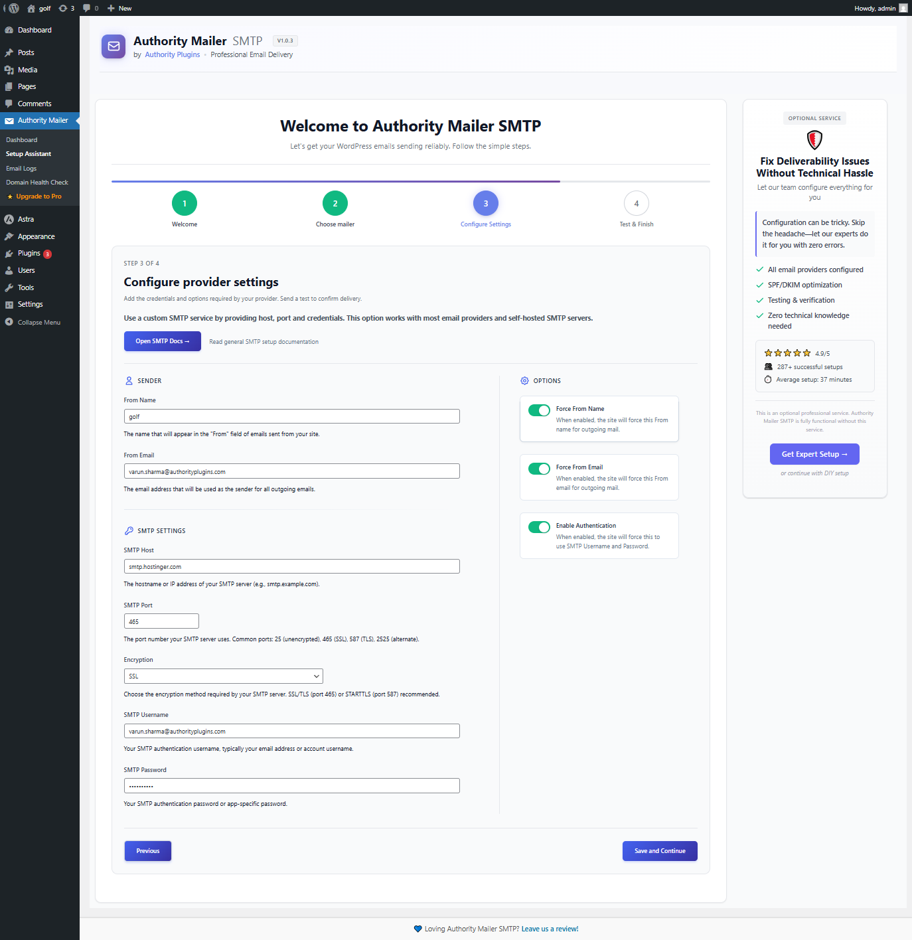Click the Sender person icon

[x=129, y=381]
